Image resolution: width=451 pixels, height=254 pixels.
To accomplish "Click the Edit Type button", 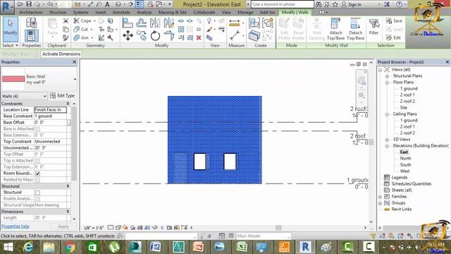I will click(63, 96).
